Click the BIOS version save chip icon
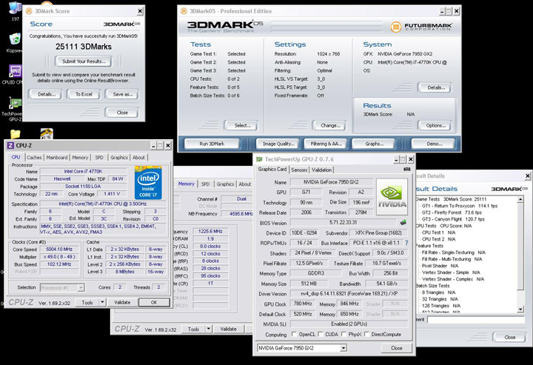533x365 pixels. [403, 222]
